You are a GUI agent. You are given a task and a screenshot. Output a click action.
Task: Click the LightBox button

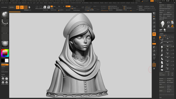[12, 7]
